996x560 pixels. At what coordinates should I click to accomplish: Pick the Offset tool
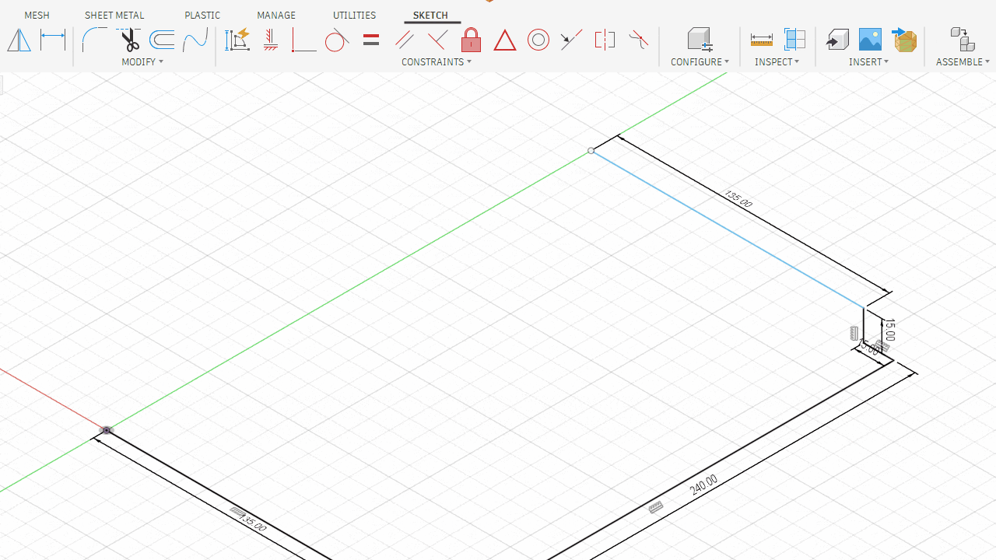pos(162,40)
